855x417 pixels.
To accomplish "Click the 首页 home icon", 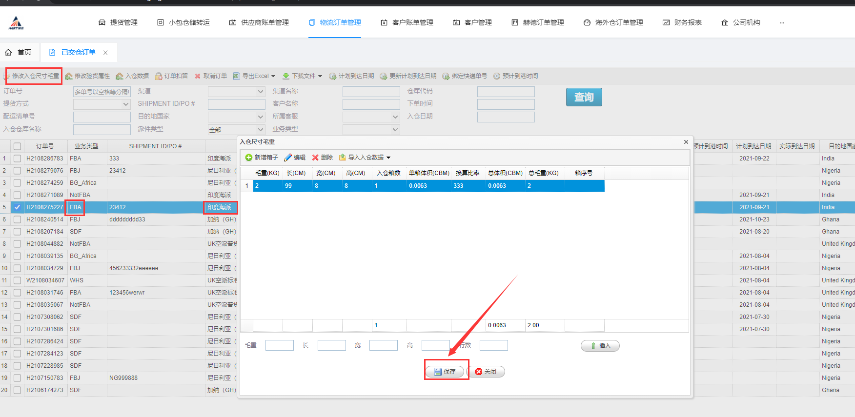I will [9, 52].
